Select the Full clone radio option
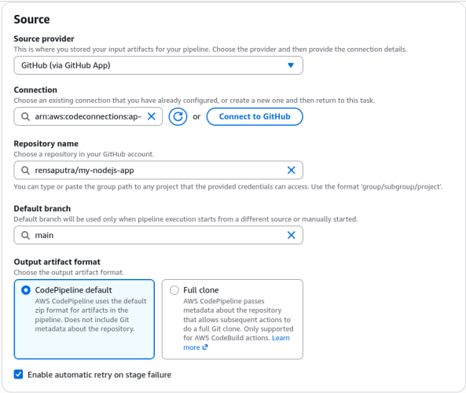Viewport: 466px width, 393px height. coord(174,290)
